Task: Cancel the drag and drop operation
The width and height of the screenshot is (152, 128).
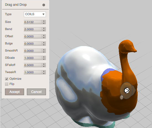Action: tap(36, 92)
